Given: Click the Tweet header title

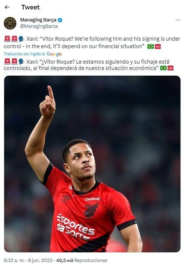Looking at the screenshot, I should coord(30,7).
